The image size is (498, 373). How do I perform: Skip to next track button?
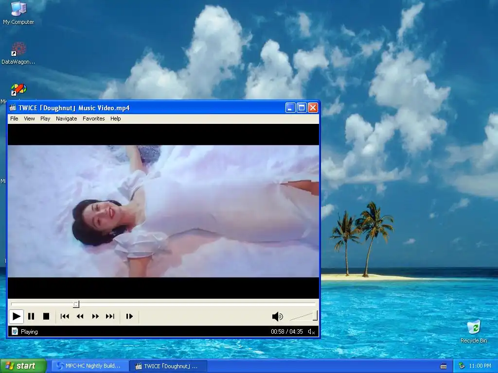(110, 316)
